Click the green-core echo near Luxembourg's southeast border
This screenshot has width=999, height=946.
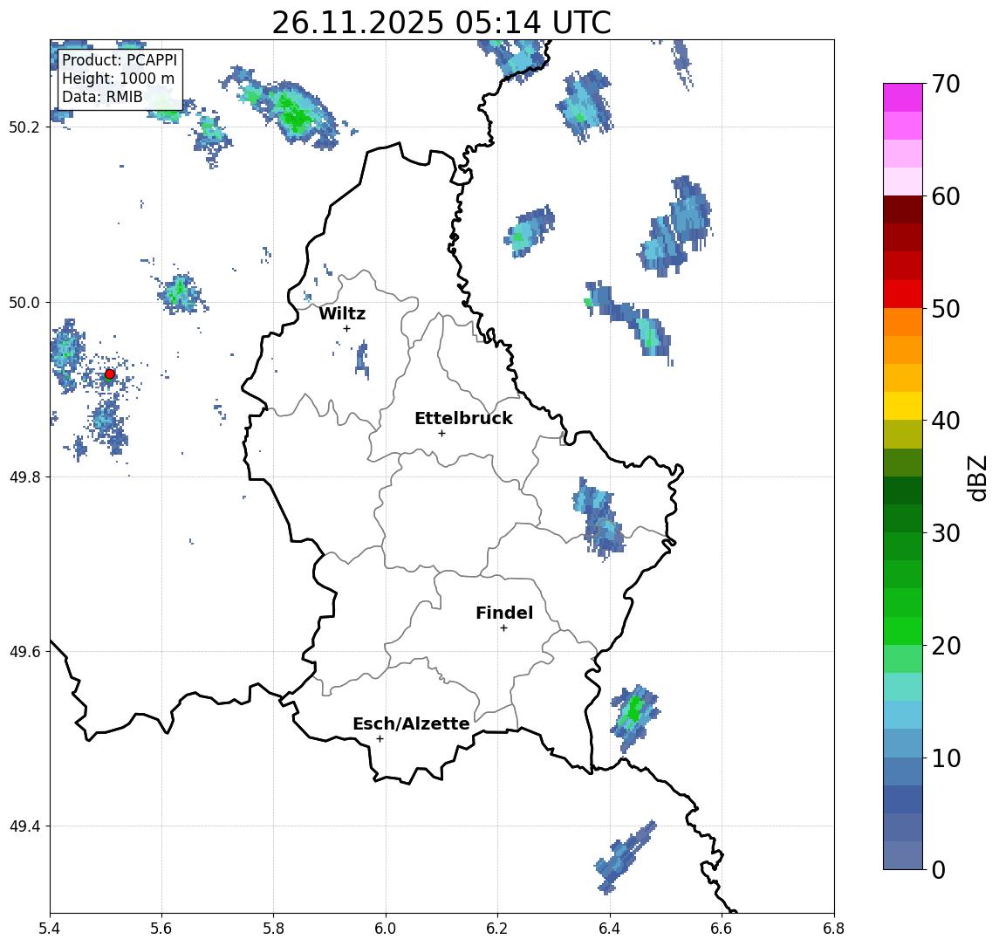(634, 710)
